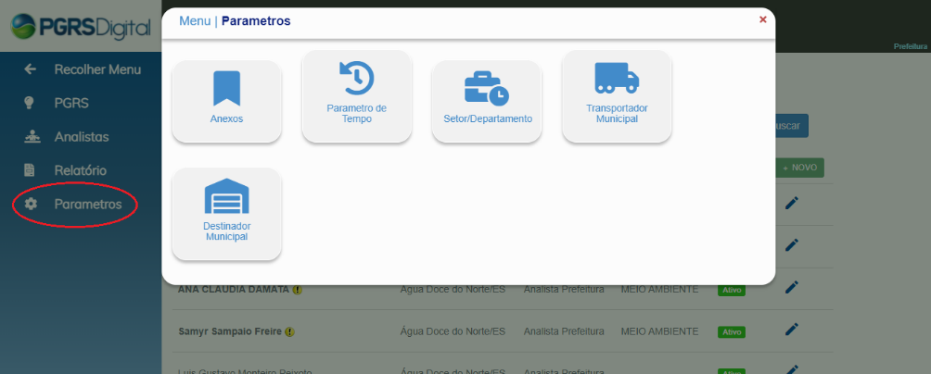The height and width of the screenshot is (374, 931).
Task: Close the Parametros modal dialog
Action: click(x=762, y=19)
